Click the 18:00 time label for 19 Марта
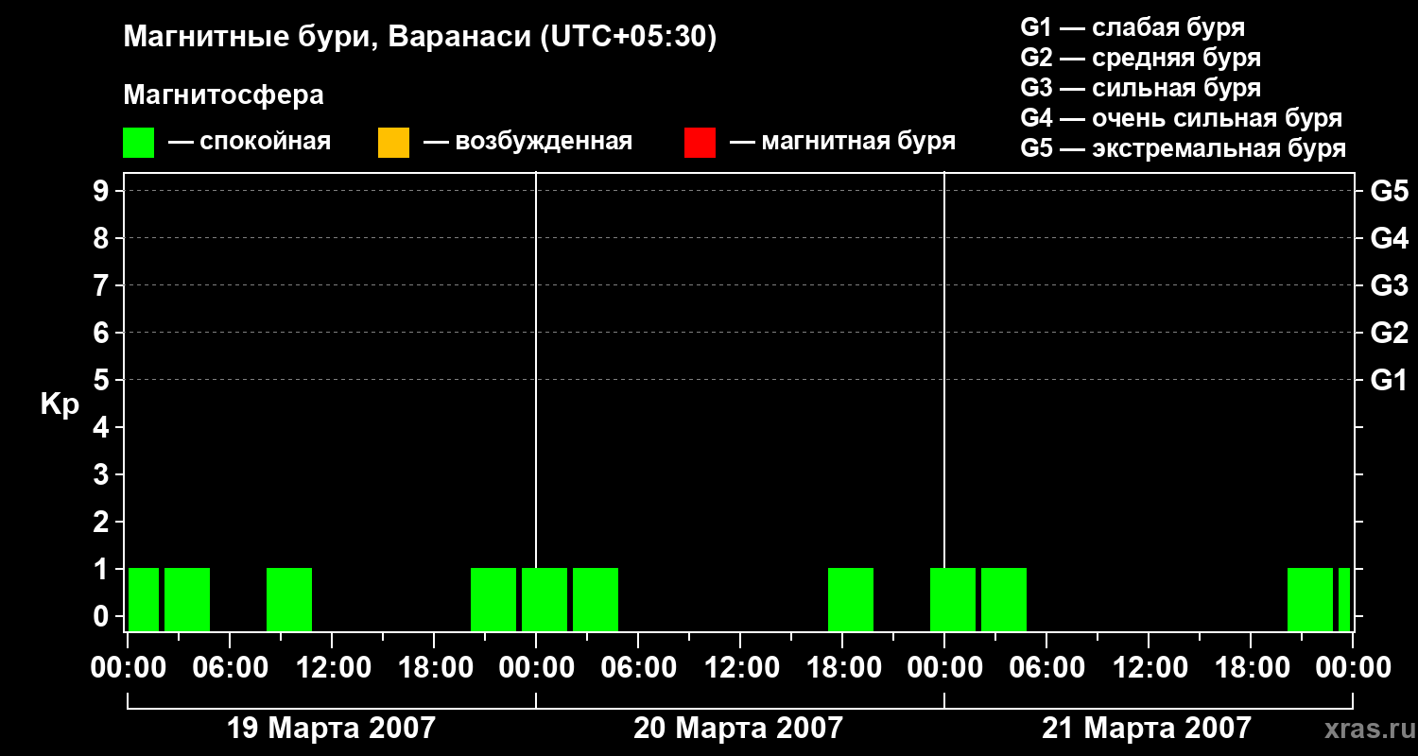Viewport: 1418px width, 756px height. click(434, 668)
